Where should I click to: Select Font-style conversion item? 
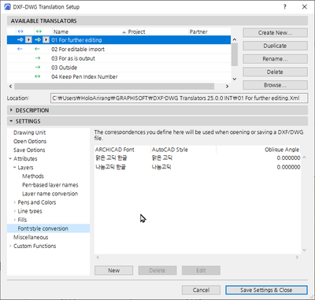(x=49, y=228)
